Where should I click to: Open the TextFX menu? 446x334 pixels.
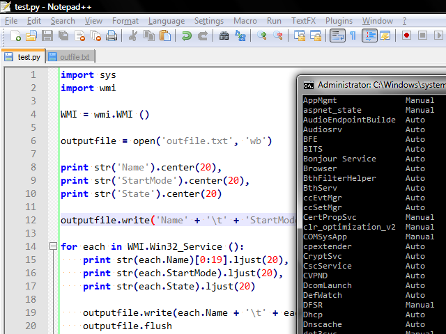[x=304, y=21]
